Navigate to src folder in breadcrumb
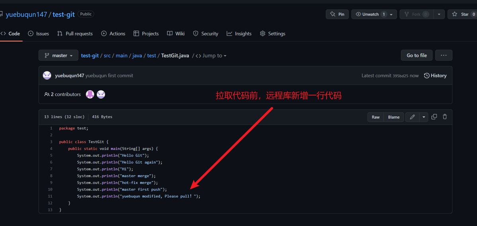Screen dimensions: 477x226 [107, 56]
